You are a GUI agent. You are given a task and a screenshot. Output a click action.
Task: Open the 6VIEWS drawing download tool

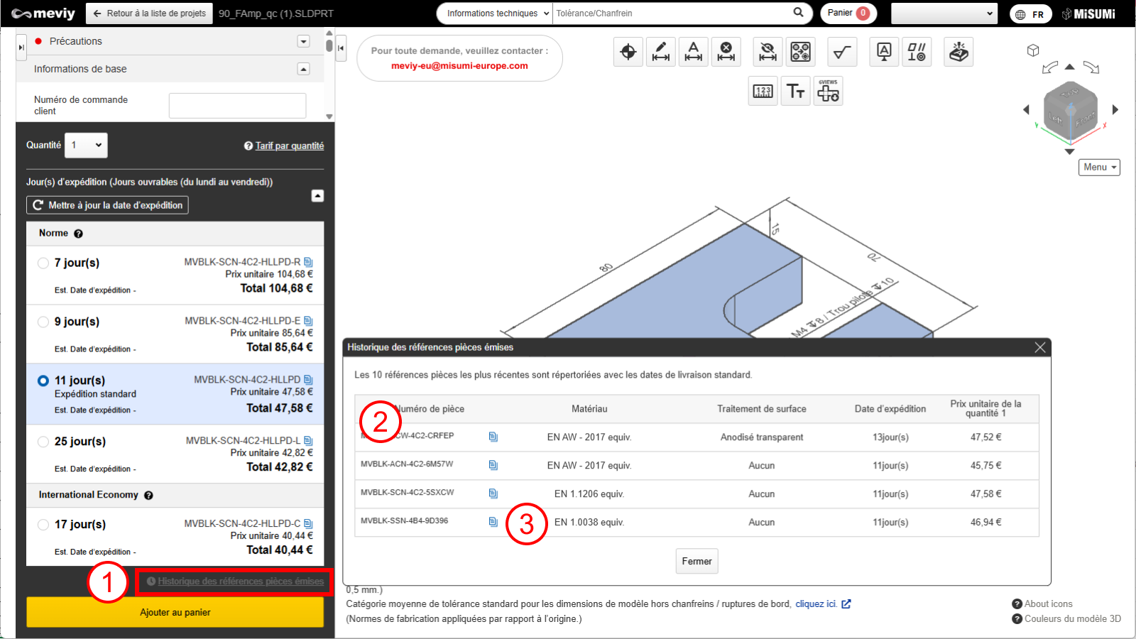828,92
